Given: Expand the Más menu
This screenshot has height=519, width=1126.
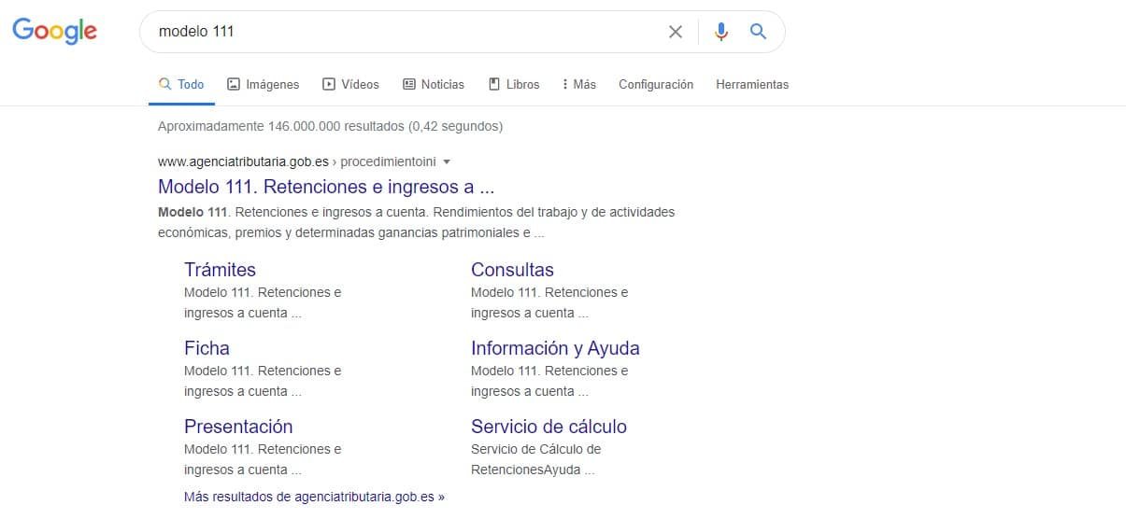Looking at the screenshot, I should point(579,84).
